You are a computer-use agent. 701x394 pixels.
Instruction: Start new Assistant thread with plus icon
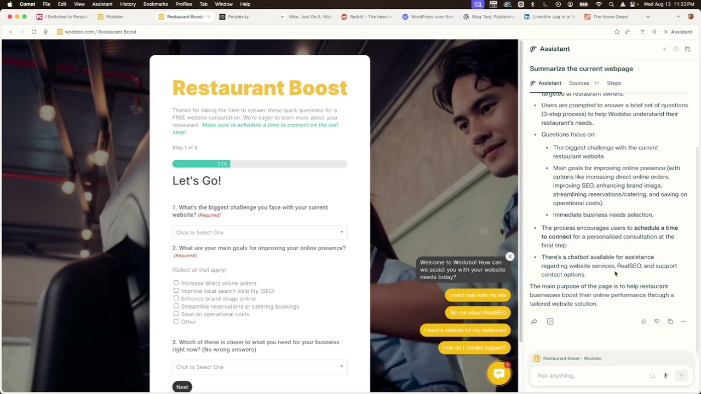664,49
